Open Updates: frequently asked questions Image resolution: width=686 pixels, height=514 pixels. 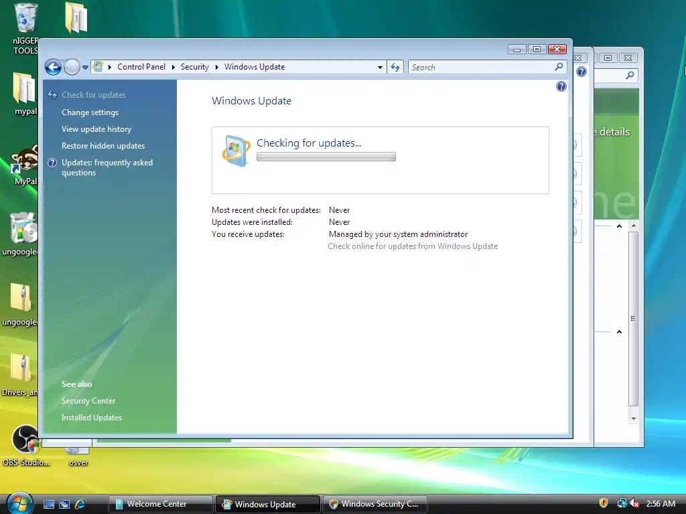click(107, 167)
